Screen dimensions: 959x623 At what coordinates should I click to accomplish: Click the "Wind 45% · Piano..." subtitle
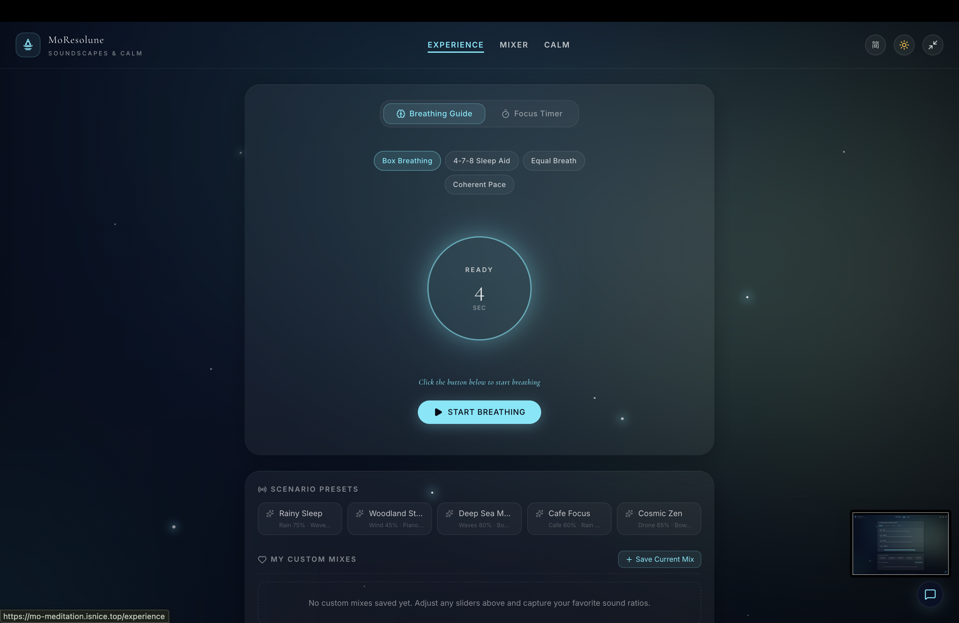(x=396, y=525)
